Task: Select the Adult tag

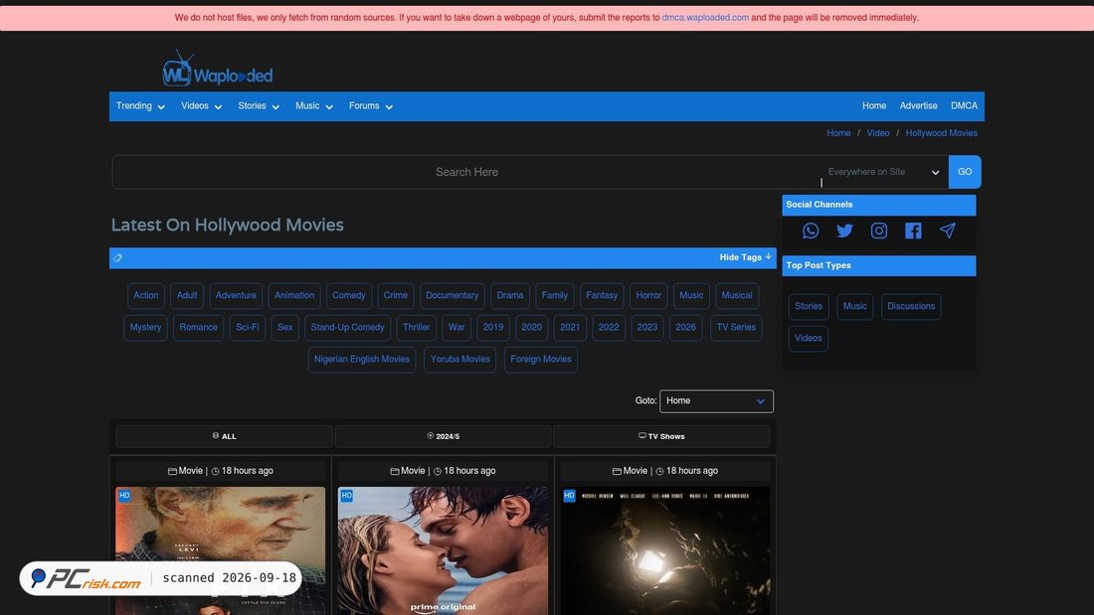Action: pos(186,296)
